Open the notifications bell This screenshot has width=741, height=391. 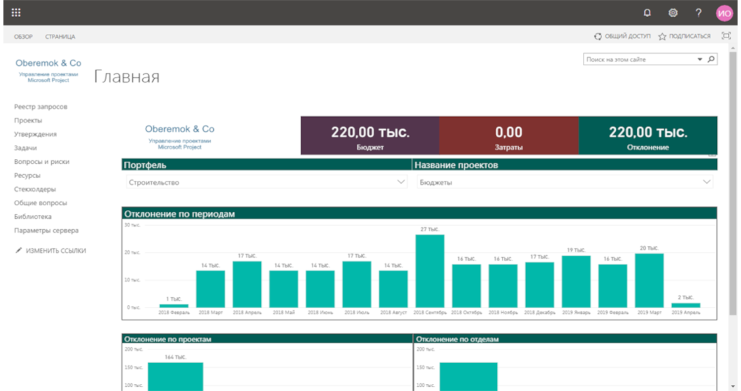click(x=647, y=13)
